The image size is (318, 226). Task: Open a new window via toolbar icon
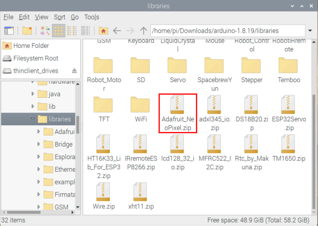click(x=9, y=31)
